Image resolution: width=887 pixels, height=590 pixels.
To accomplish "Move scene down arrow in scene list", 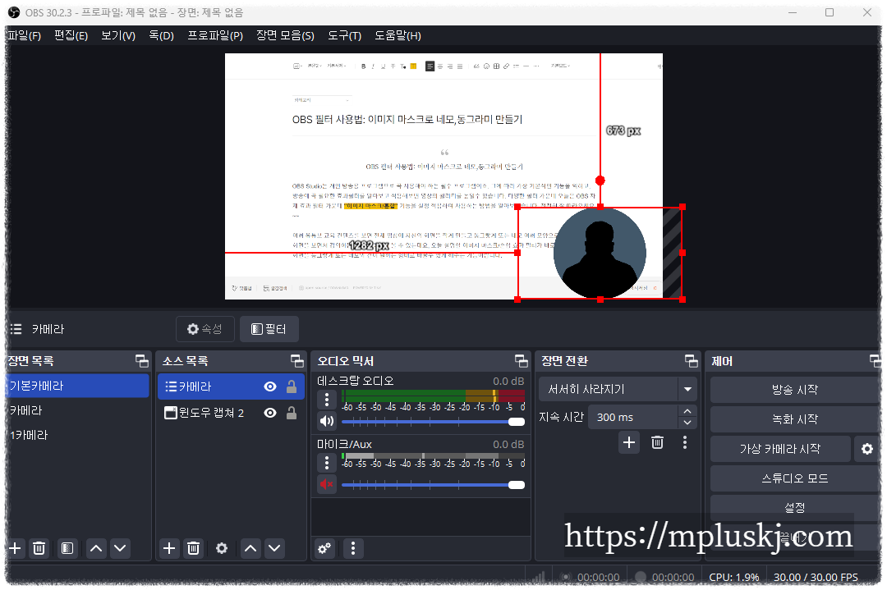I will point(120,548).
